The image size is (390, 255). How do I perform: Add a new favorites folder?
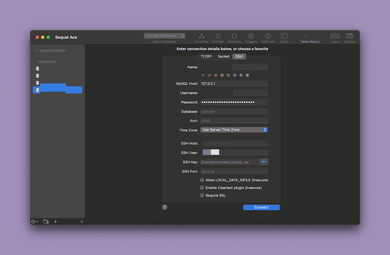pos(46,222)
